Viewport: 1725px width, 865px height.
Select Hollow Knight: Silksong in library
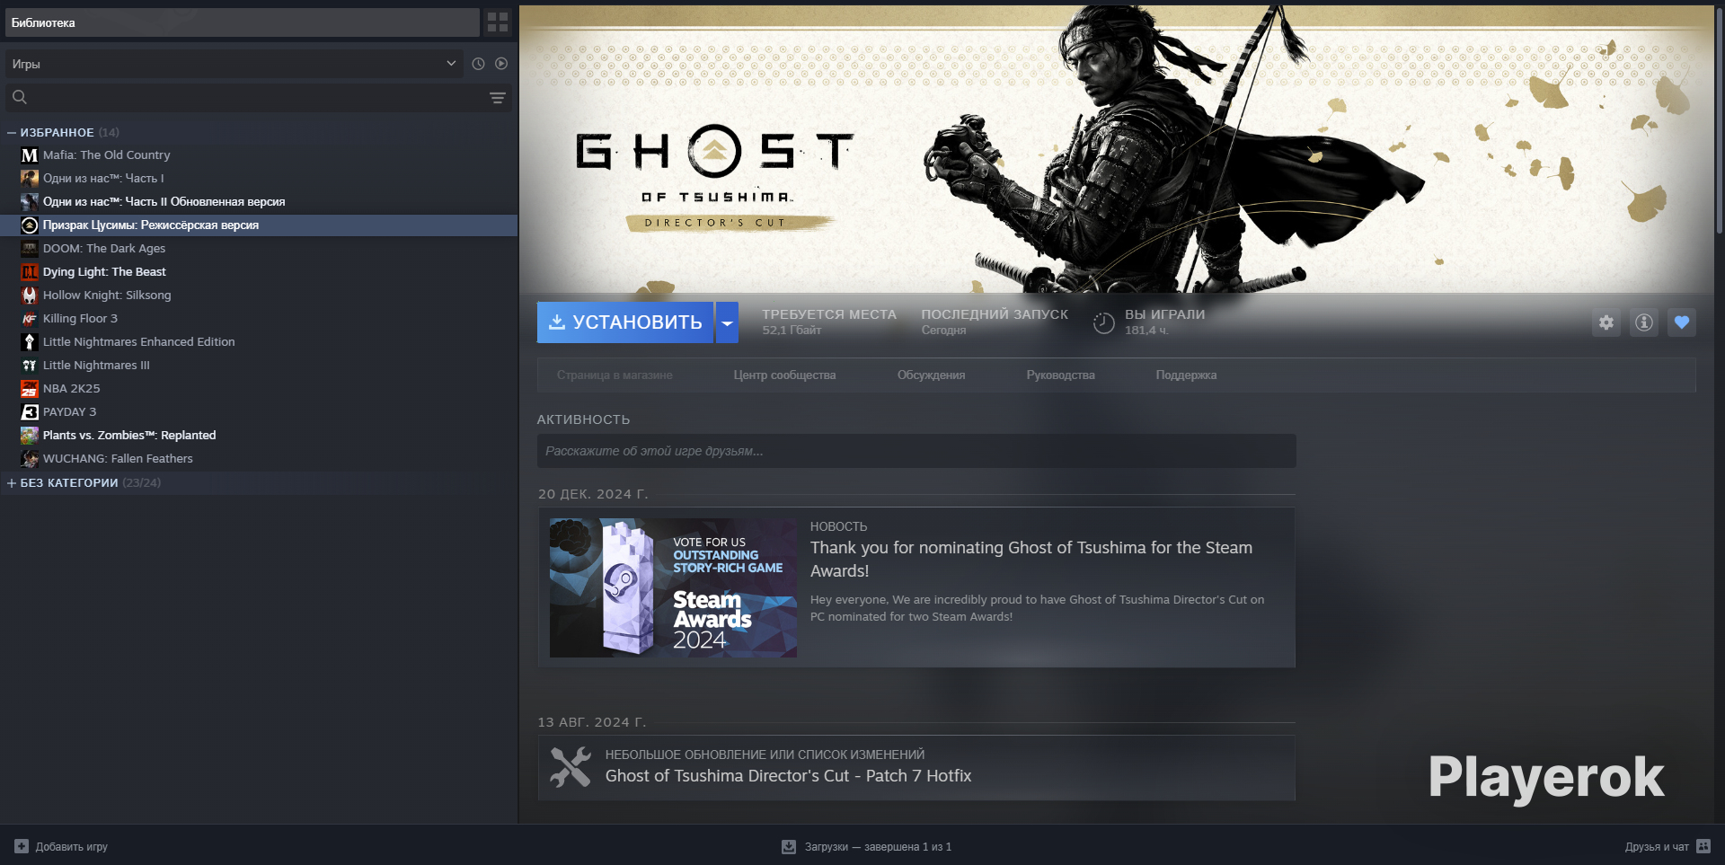click(107, 296)
